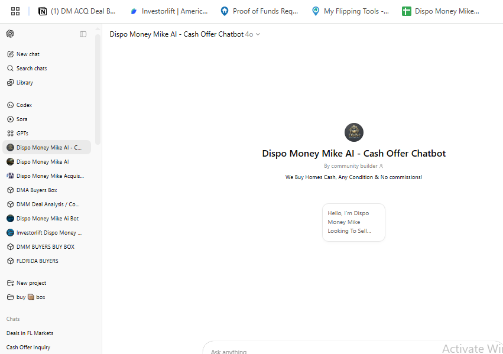
Task: Expand the Cash Offer Chatbot model dropdown
Action: [185, 34]
